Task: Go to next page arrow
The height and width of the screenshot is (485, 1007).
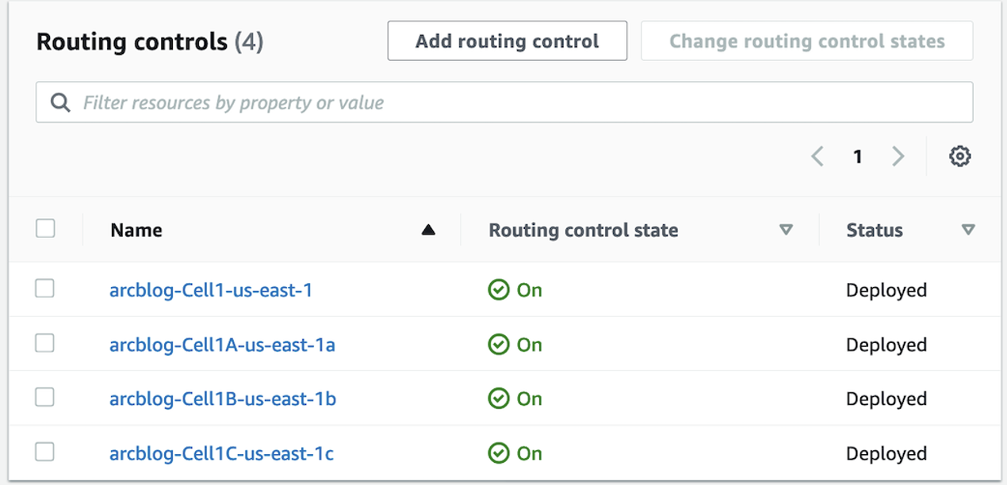Action: tap(898, 157)
